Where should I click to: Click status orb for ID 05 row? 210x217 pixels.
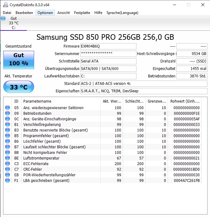tap(7, 108)
